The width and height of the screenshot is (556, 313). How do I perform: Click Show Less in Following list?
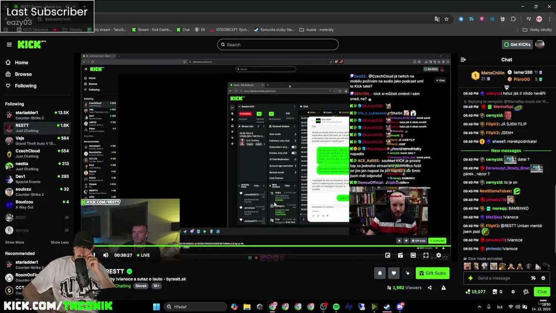pyautogui.click(x=60, y=242)
